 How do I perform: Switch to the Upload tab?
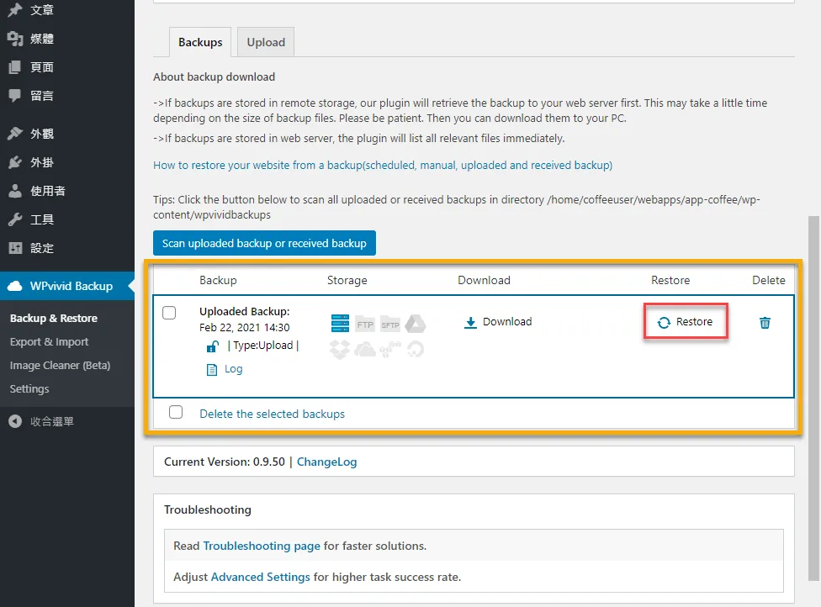point(266,42)
